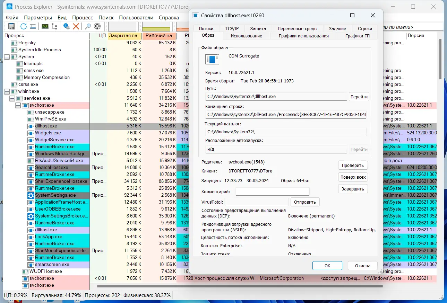Open the Переменные среды tab

click(x=298, y=28)
